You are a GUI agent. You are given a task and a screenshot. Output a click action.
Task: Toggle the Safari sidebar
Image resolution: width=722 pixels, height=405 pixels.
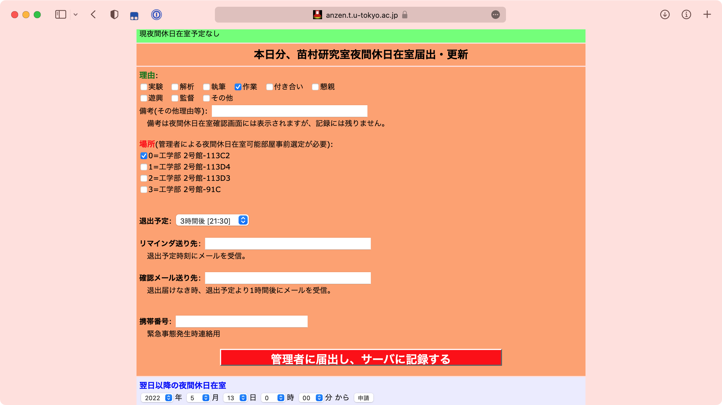click(x=60, y=15)
